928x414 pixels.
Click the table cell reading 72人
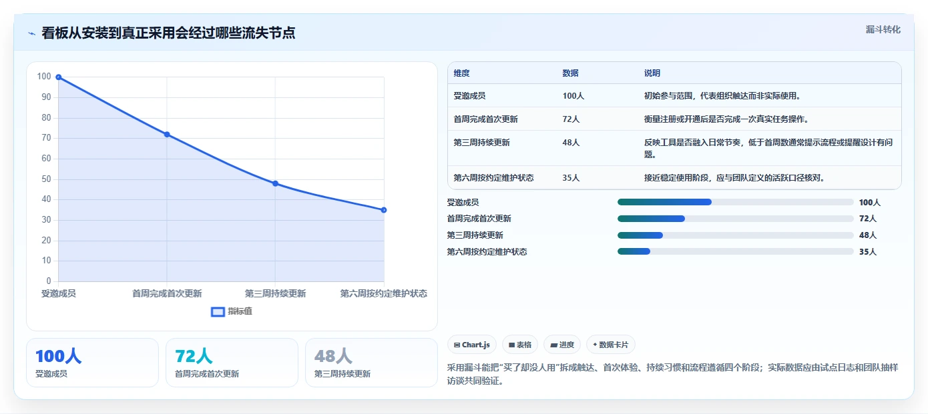click(x=571, y=119)
